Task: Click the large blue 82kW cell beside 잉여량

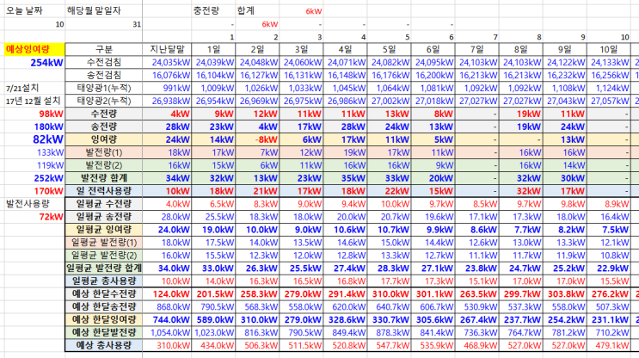Action: coord(34,139)
